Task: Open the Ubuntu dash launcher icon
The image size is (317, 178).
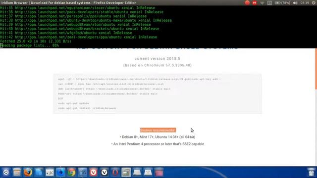Action: (x=6, y=173)
